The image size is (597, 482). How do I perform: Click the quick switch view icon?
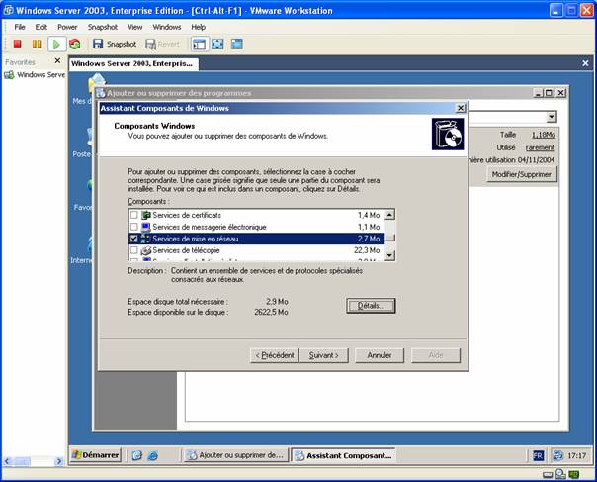pos(237,44)
